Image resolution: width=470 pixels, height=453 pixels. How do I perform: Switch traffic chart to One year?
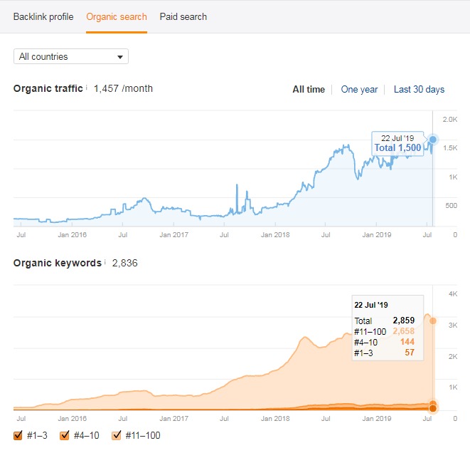[359, 90]
